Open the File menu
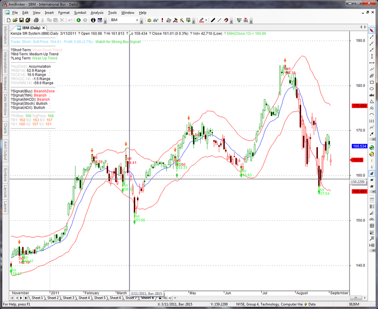The width and height of the screenshot is (378, 309). click(x=15, y=13)
